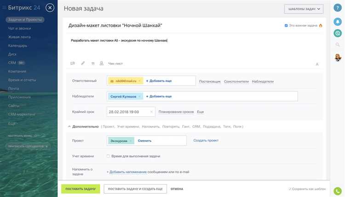Image resolution: width=345 pixels, height=197 pixels.
Task: Open search magnifier icon on right sidebar
Action: click(338, 45)
